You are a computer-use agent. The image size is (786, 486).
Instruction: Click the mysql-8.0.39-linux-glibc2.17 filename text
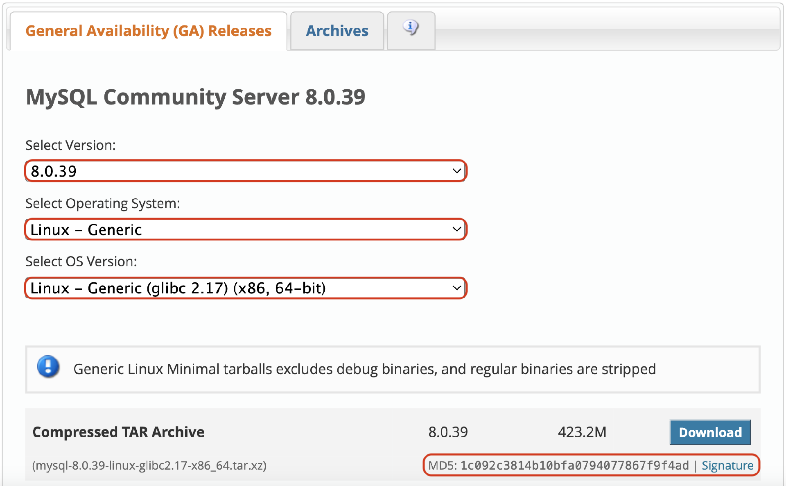tap(149, 466)
